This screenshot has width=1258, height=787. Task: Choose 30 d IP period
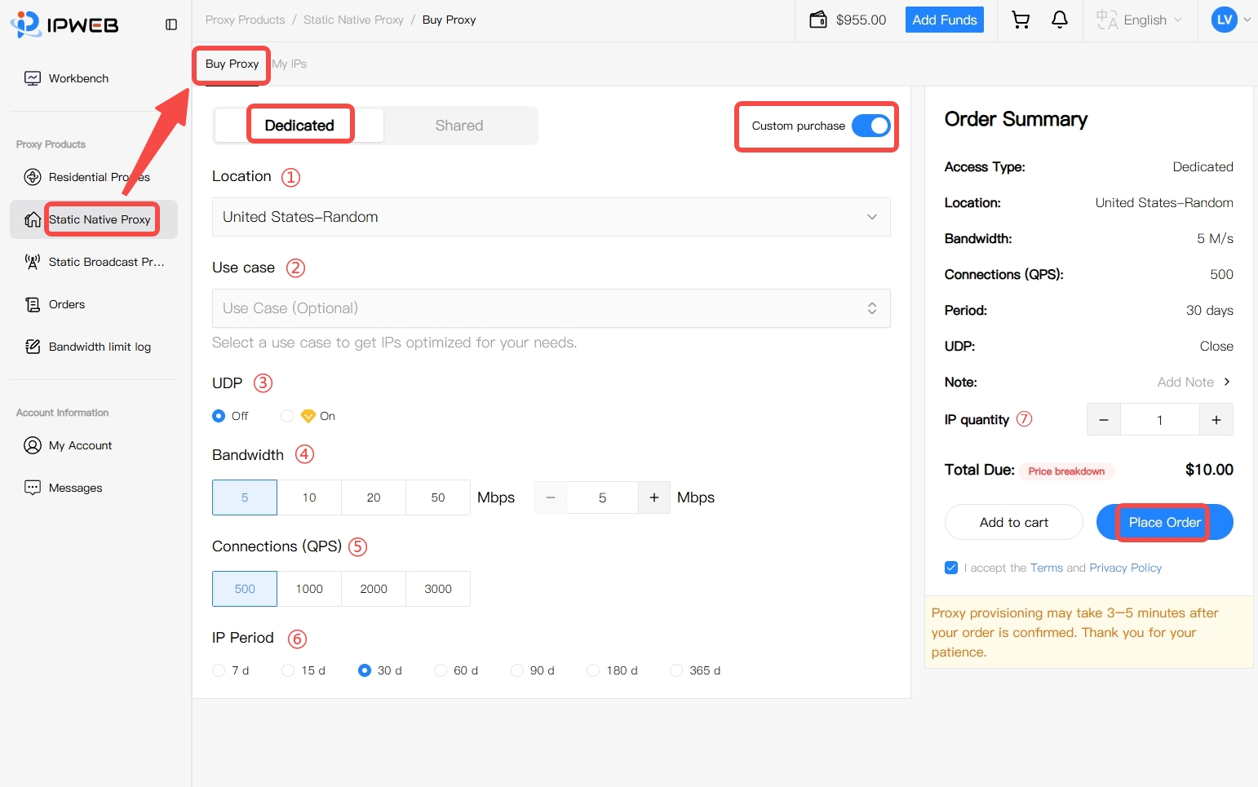click(365, 670)
